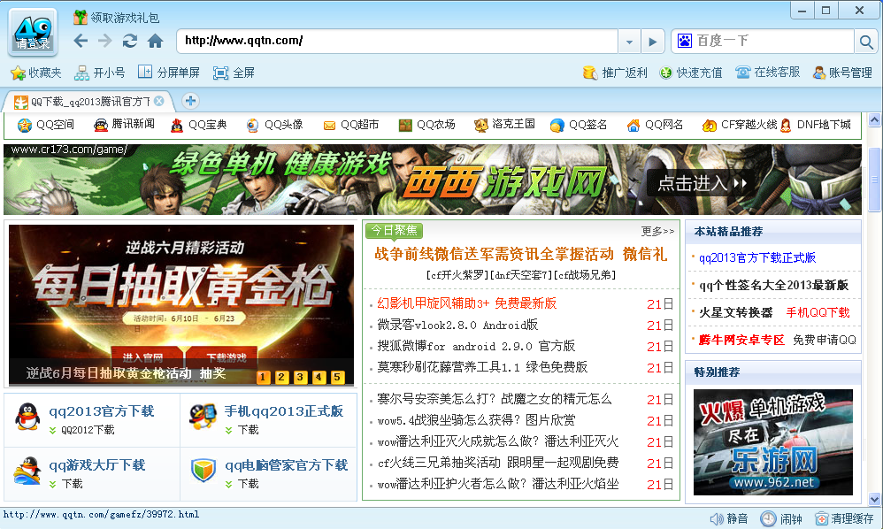Click the refresh page icon

pyautogui.click(x=130, y=41)
